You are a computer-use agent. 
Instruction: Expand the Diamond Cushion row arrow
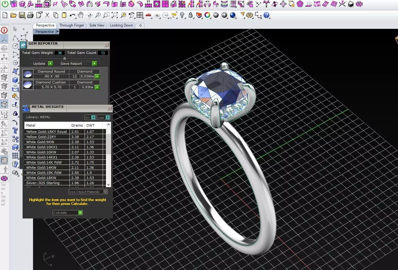(97, 87)
